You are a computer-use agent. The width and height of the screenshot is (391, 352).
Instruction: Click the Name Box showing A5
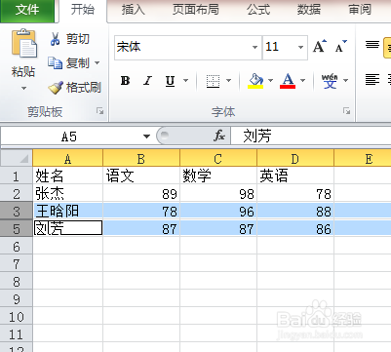pos(69,137)
